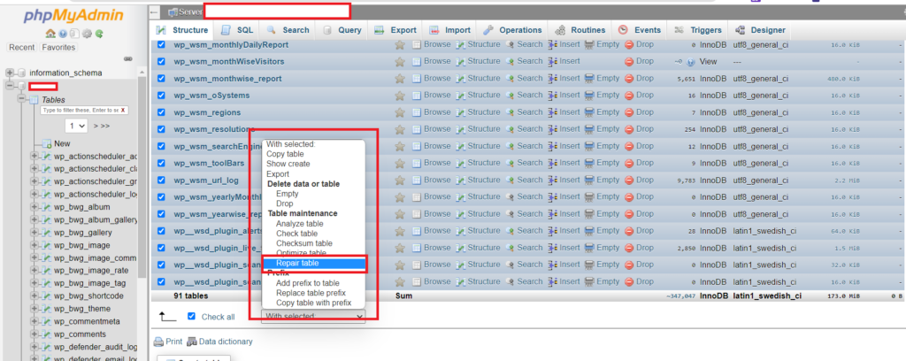Click Empty icon for wp_wsm_monthwise_report row
Screen dimensions: 906x361
(x=589, y=78)
